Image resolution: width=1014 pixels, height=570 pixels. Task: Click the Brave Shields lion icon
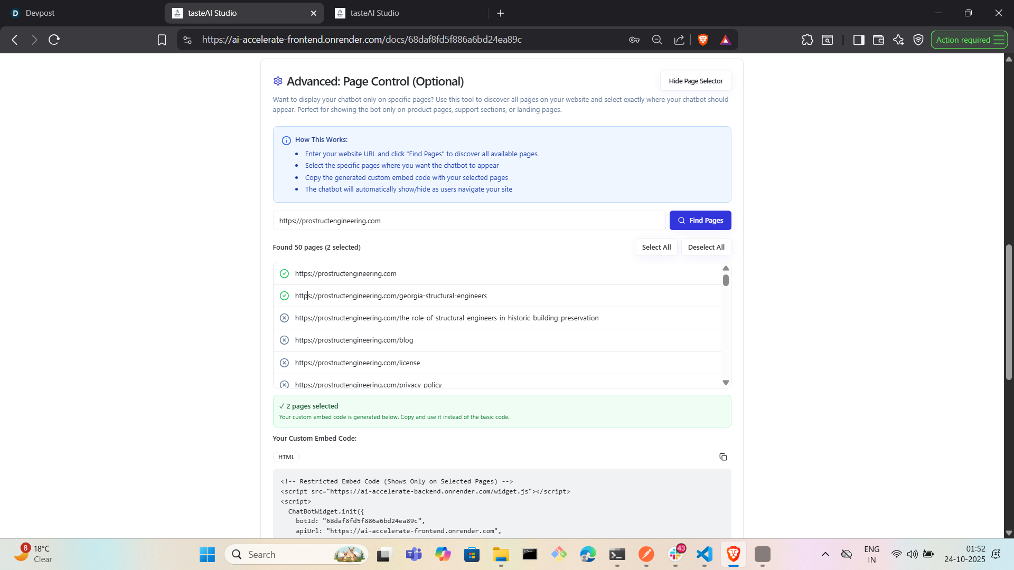(x=703, y=40)
